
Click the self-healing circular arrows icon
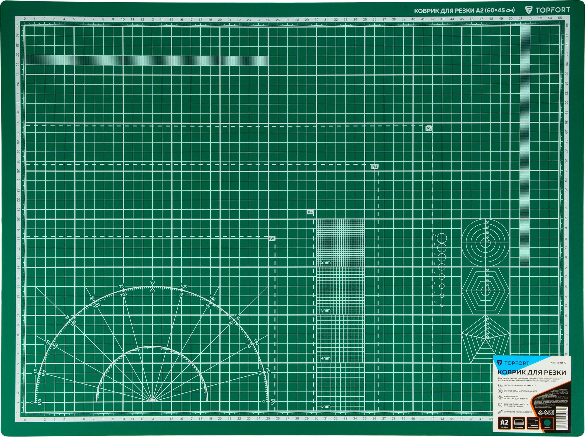pyautogui.click(x=500, y=391)
